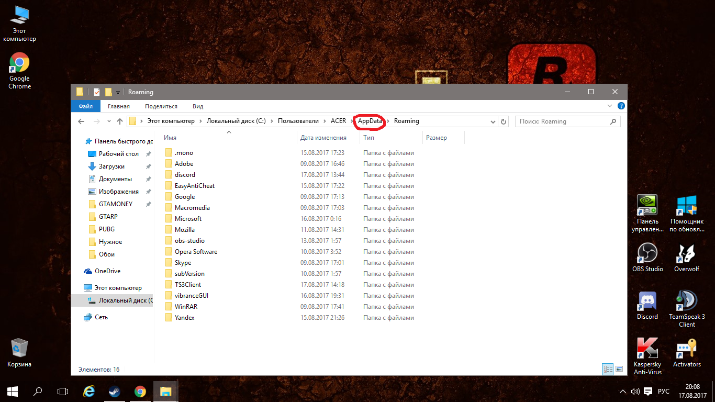The height and width of the screenshot is (402, 715).
Task: Select the TS3Client folder
Action: coord(188,285)
